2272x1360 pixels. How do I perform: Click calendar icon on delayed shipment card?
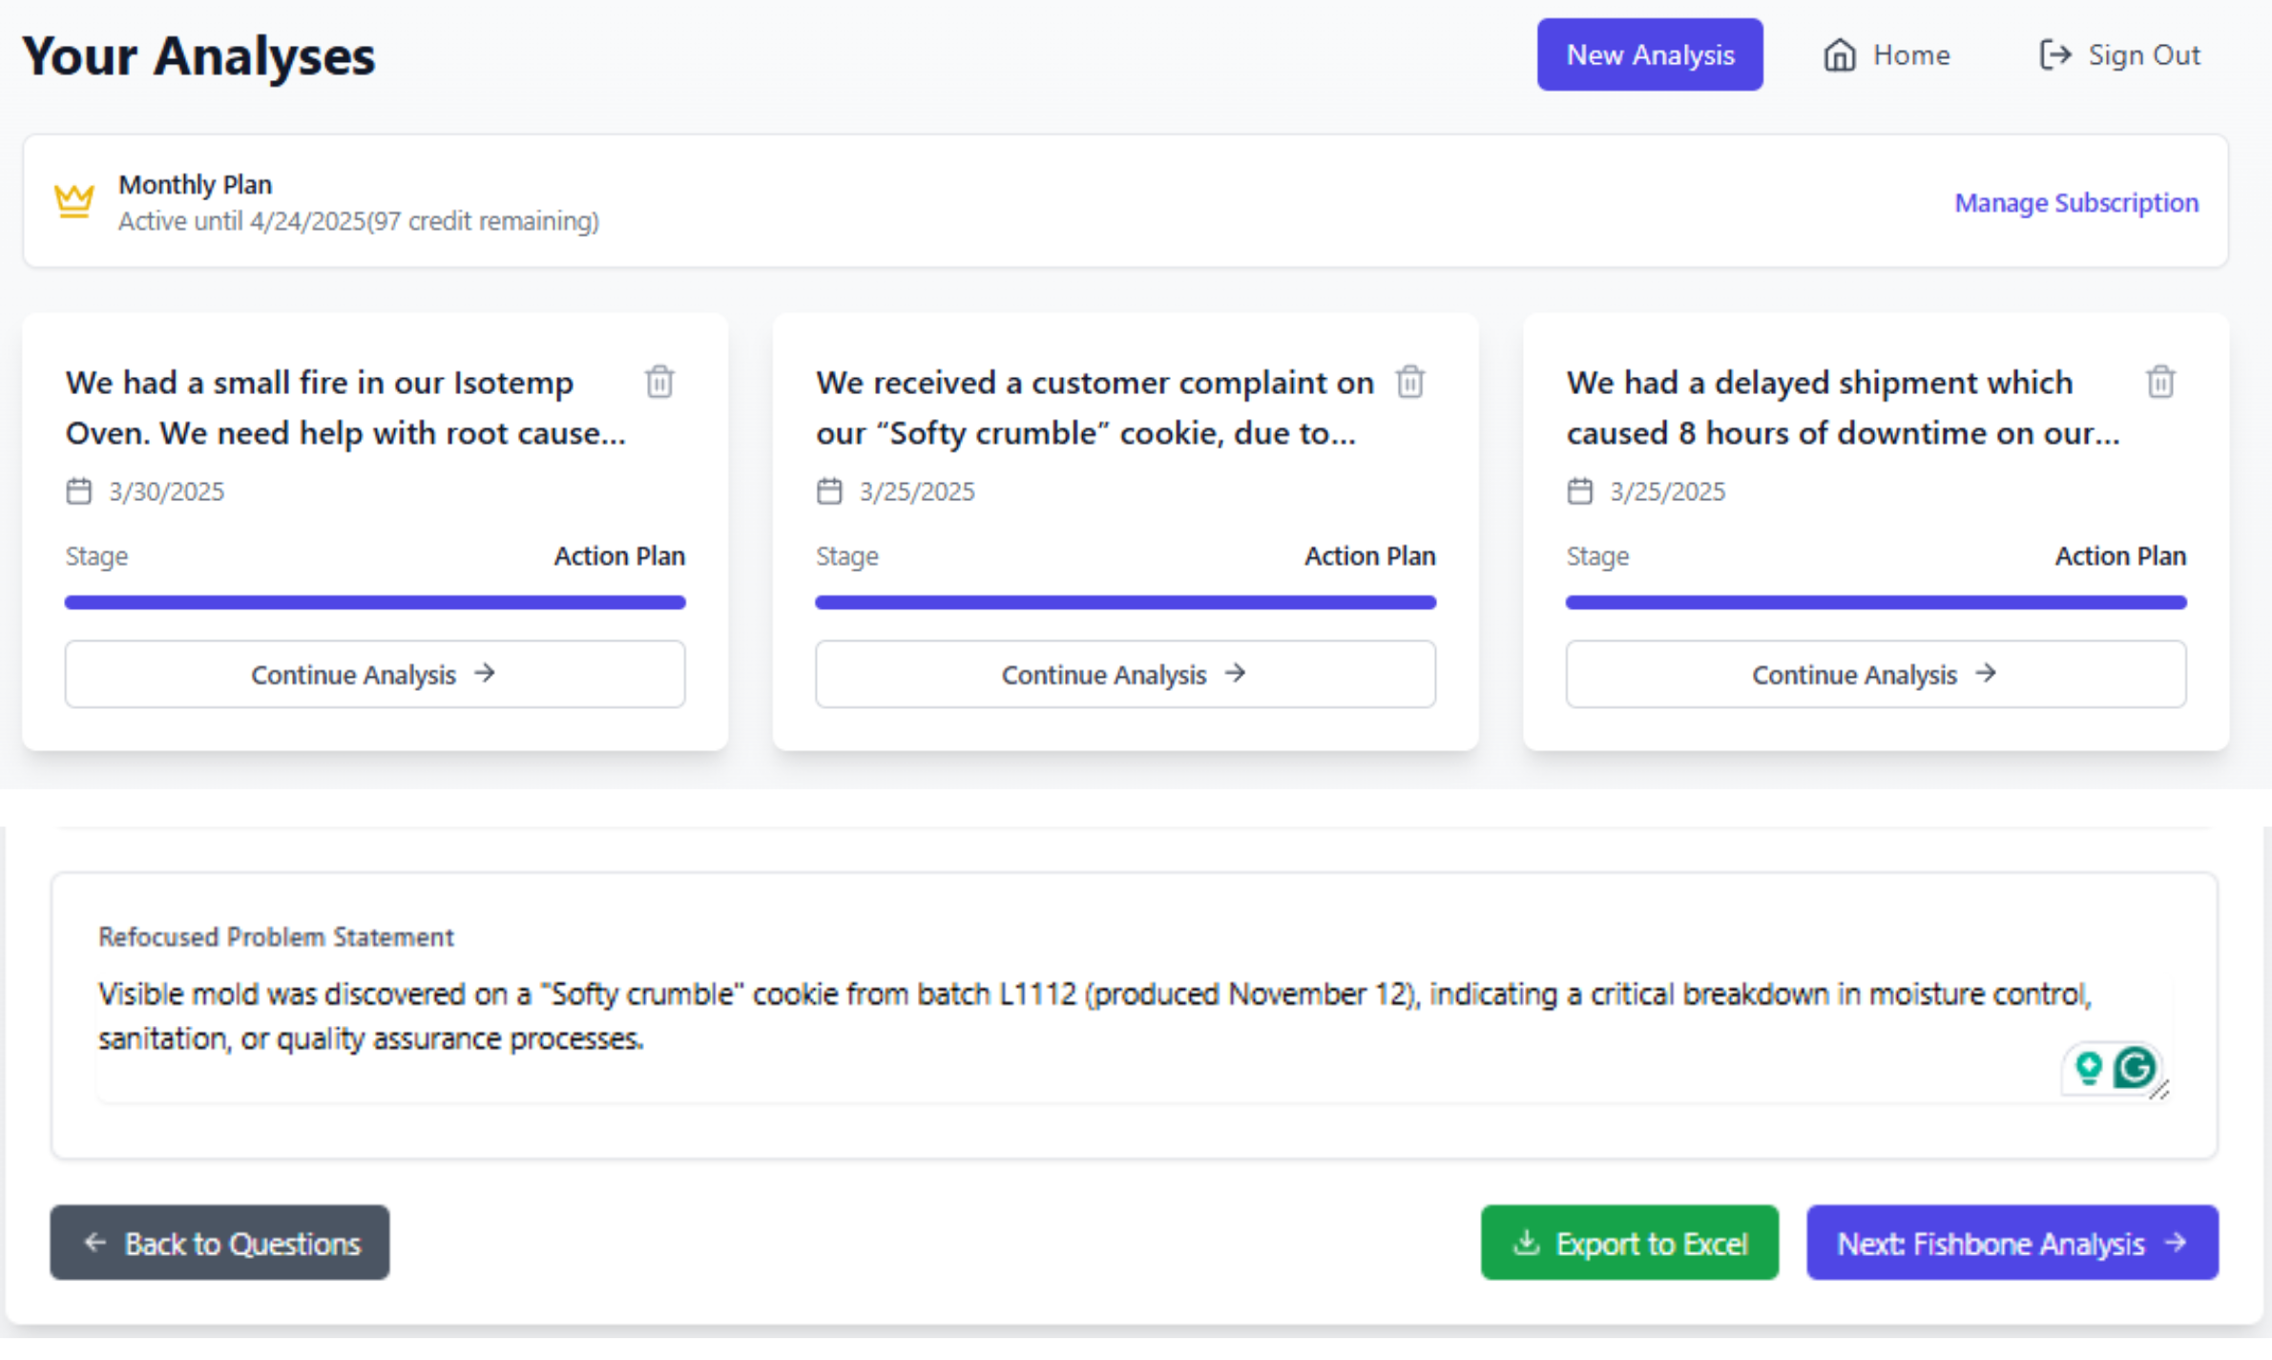point(1580,492)
